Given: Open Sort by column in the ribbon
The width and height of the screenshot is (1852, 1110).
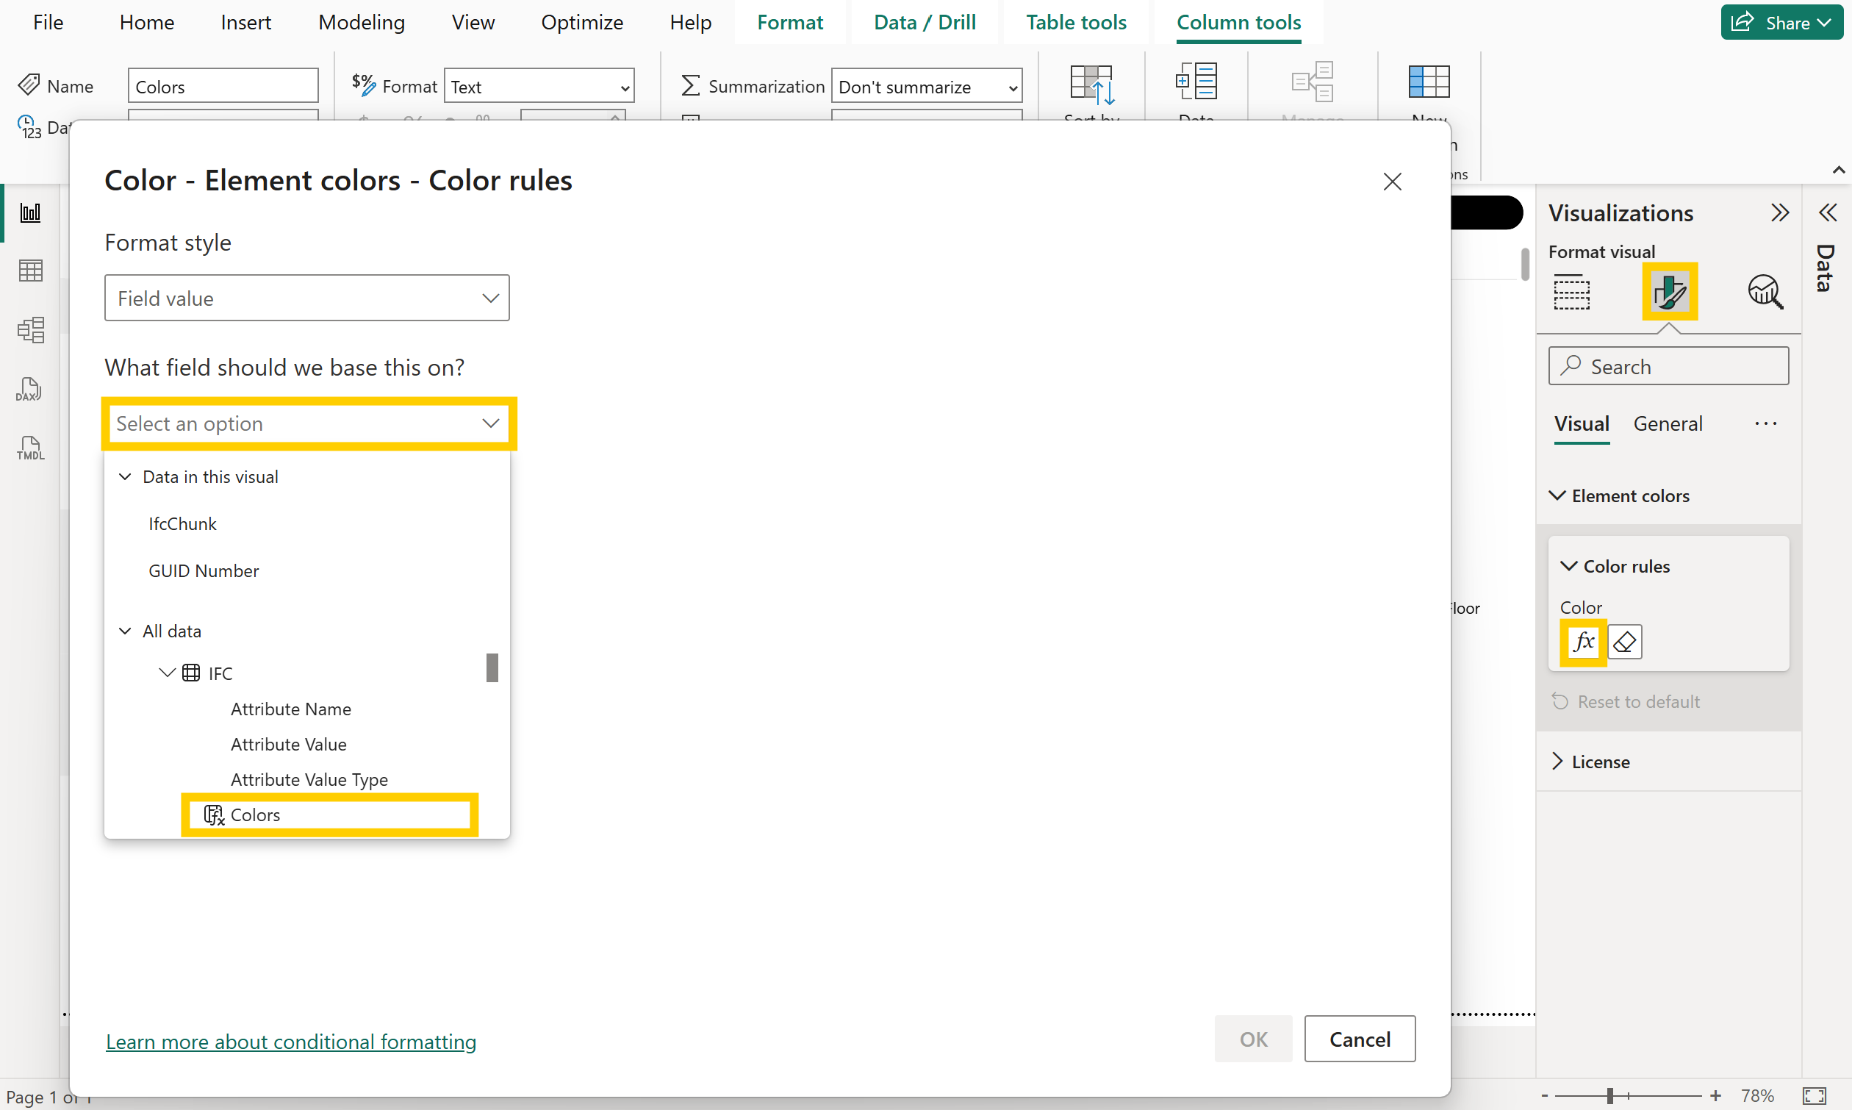Looking at the screenshot, I should [x=1092, y=93].
